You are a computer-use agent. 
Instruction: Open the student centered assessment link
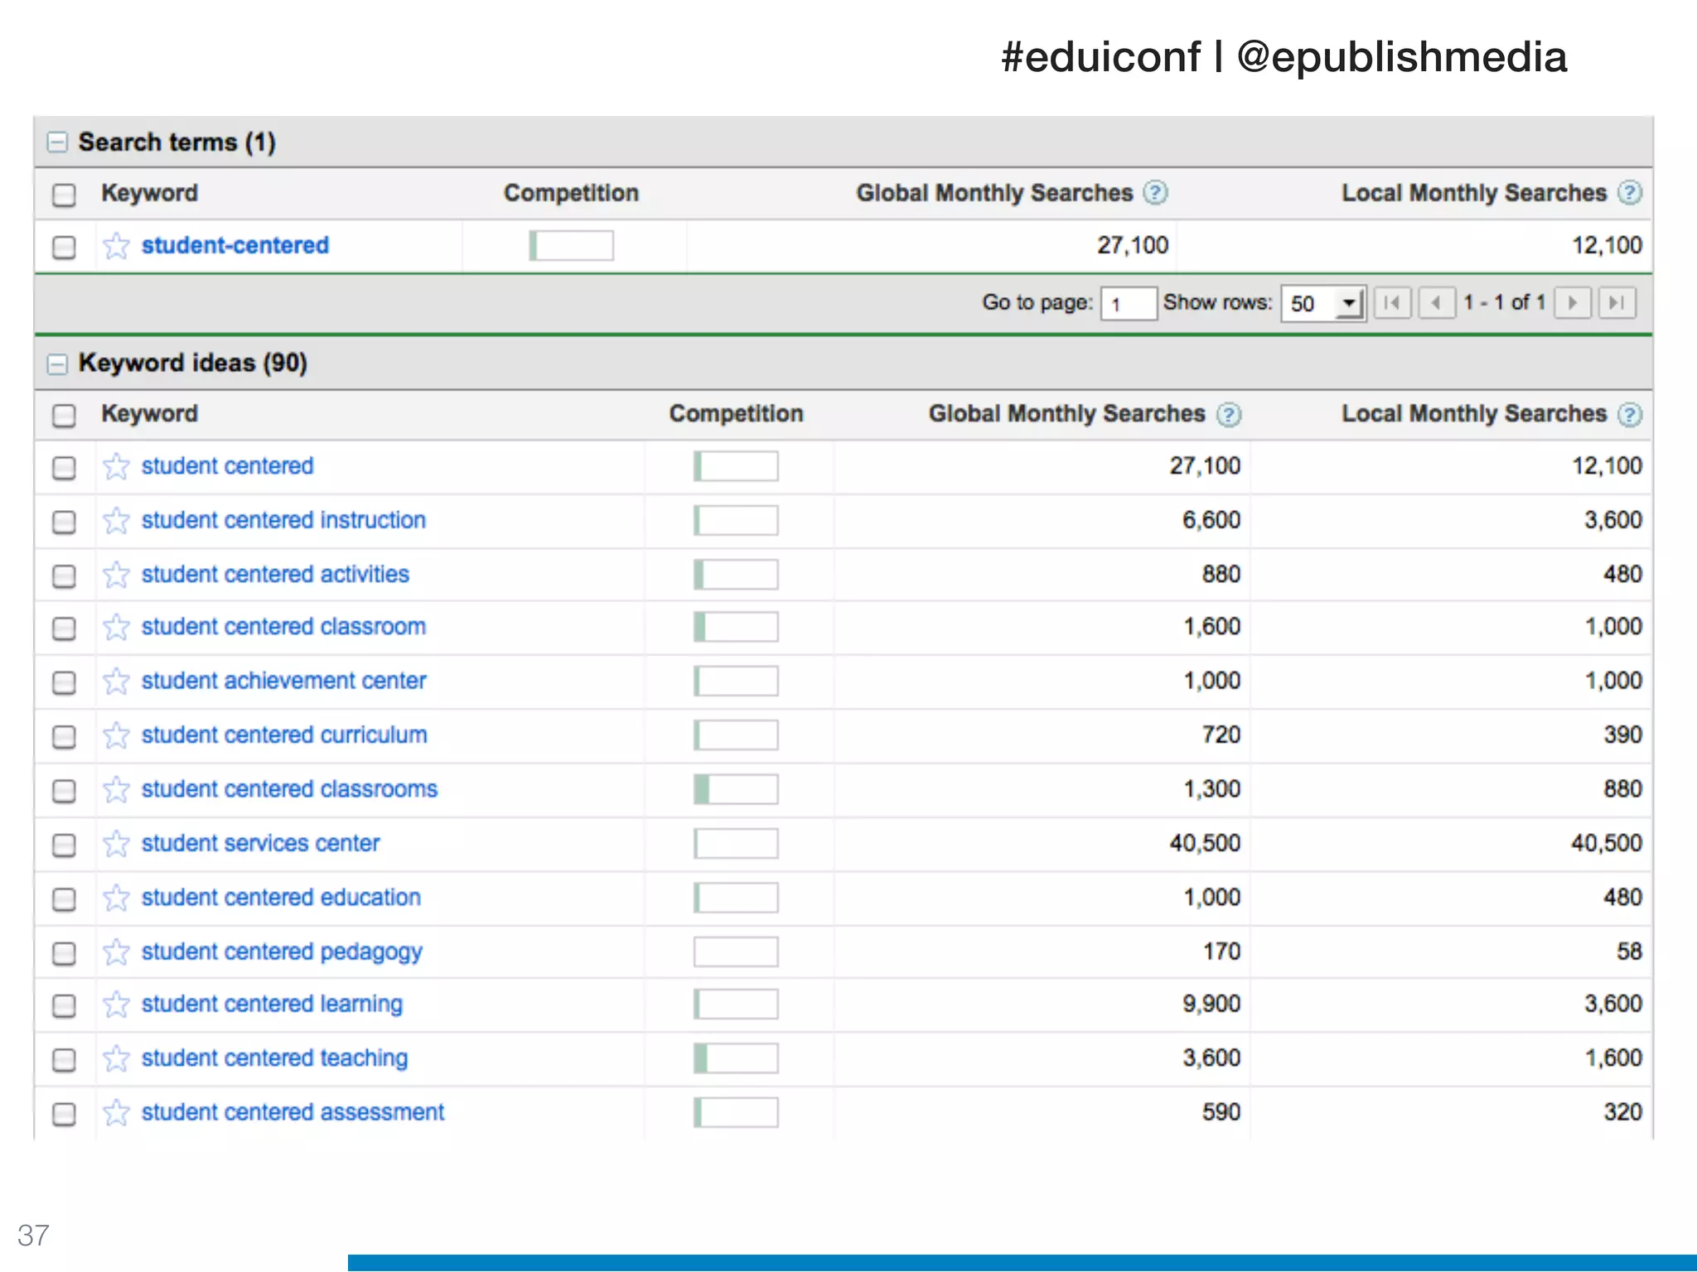click(x=293, y=1112)
